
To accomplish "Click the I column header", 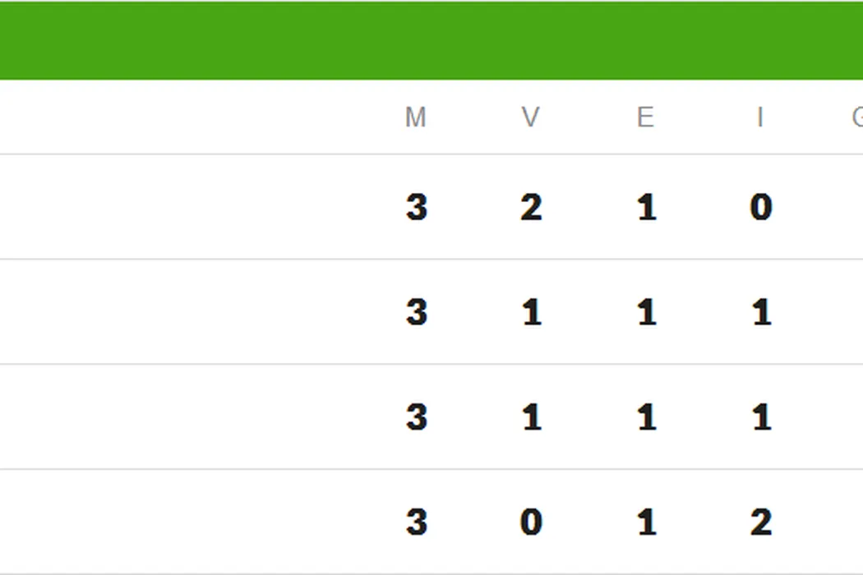I will tap(760, 118).
